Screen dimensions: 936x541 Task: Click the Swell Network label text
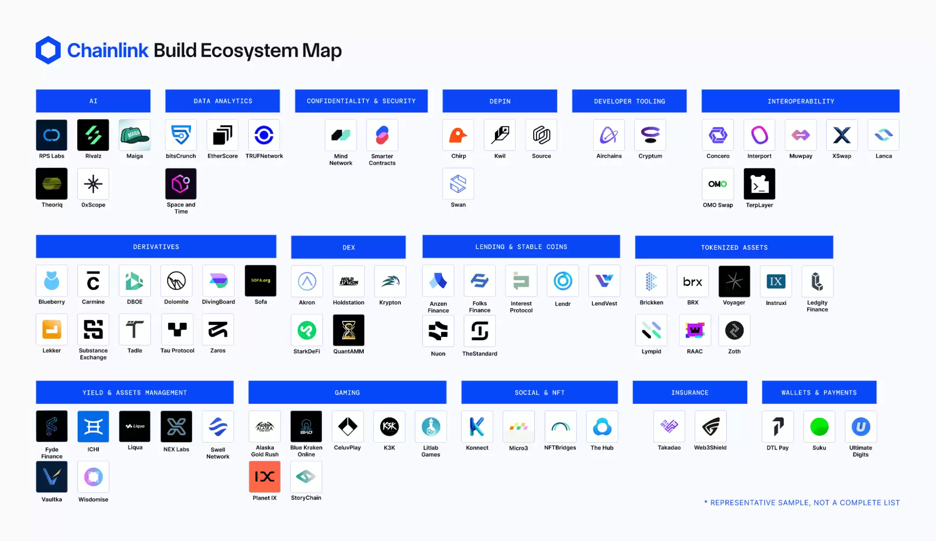point(218,453)
